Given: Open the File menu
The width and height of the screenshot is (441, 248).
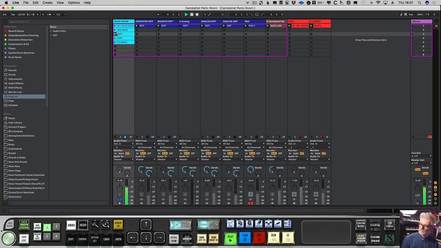Looking at the screenshot, I should click(x=26, y=3).
